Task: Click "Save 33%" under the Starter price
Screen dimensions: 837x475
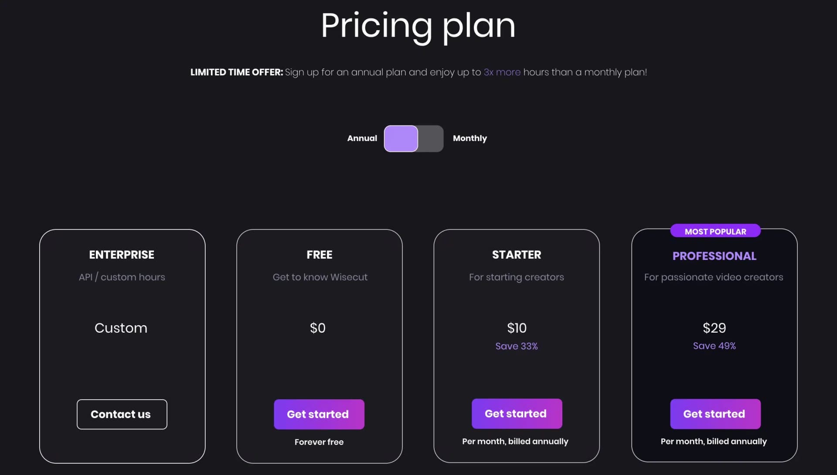Action: [x=516, y=346]
